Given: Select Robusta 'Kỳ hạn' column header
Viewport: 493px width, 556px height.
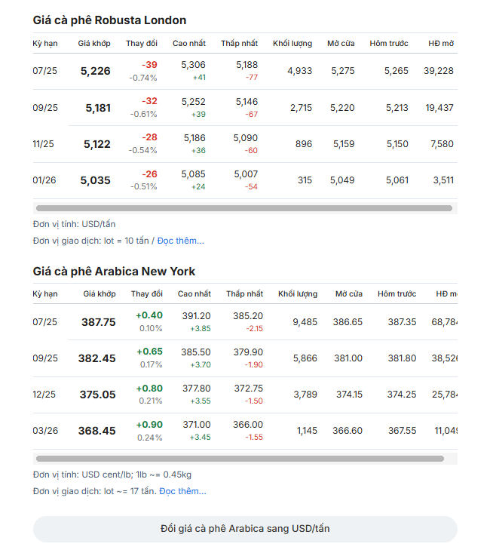Looking at the screenshot, I should pyautogui.click(x=45, y=43).
